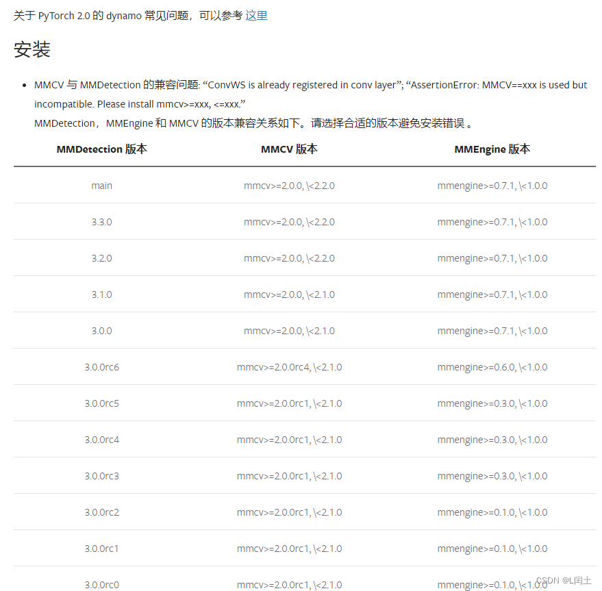Image resolution: width=602 pixels, height=591 pixels.
Task: Click the MMDetection 版本 column header
Action: tap(101, 149)
